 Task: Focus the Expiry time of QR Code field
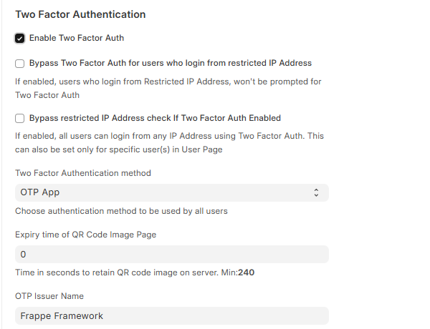[x=171, y=254]
